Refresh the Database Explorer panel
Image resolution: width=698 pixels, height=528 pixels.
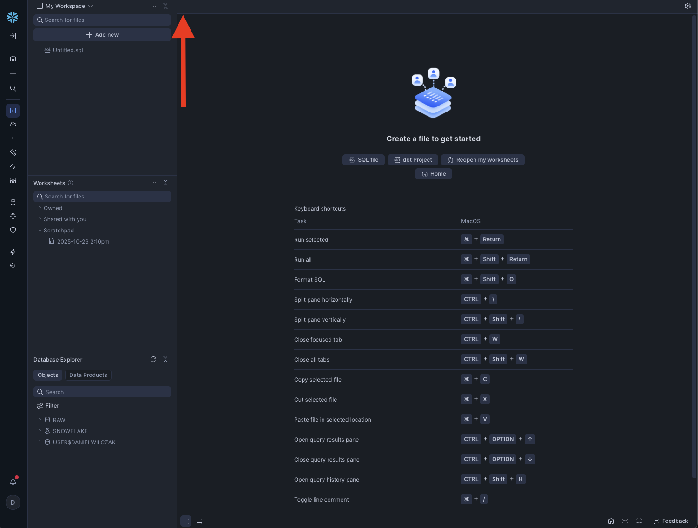coord(153,359)
